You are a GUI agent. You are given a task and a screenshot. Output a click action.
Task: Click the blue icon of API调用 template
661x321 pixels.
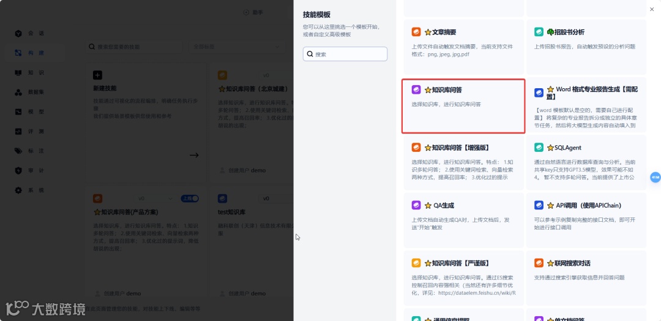click(539, 205)
